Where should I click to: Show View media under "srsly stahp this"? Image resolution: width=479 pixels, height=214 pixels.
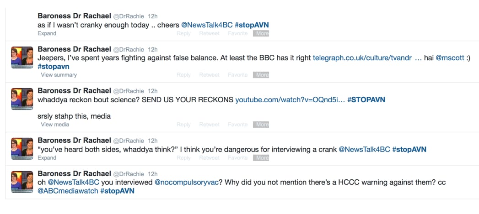pyautogui.click(x=55, y=125)
